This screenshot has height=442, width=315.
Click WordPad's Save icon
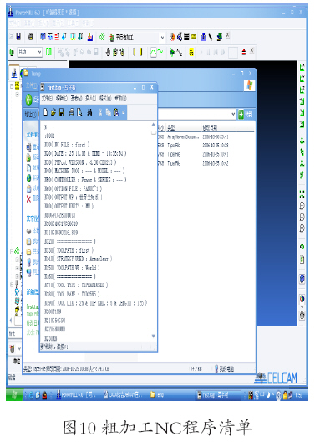point(61,112)
